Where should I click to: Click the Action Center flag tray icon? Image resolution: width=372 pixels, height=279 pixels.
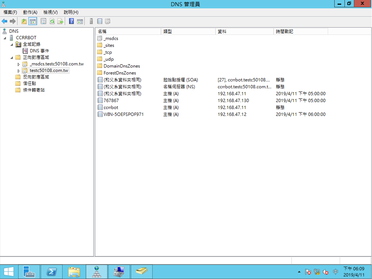click(x=308, y=272)
